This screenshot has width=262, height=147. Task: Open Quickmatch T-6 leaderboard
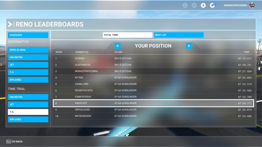[28, 72]
